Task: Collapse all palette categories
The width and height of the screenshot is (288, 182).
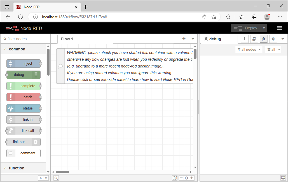Action: [41, 178]
